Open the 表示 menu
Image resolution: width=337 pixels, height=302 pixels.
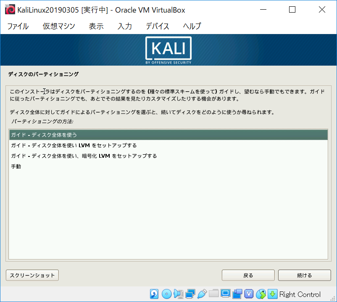(96, 26)
